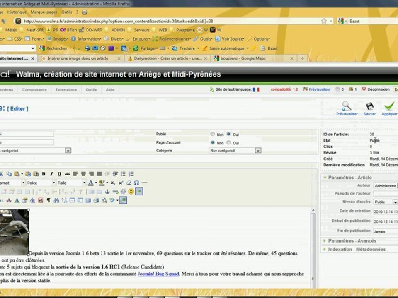Screen dimensions: 398x298
Task: Open Firefox Historique menu
Action: [x=17, y=12]
